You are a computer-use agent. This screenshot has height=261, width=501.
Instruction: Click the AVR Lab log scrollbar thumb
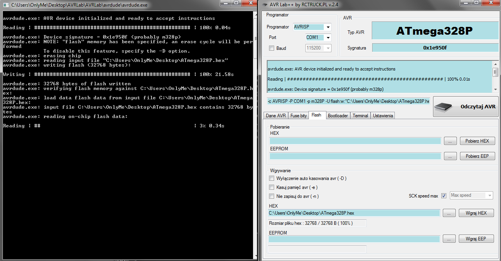pyautogui.click(x=495, y=72)
